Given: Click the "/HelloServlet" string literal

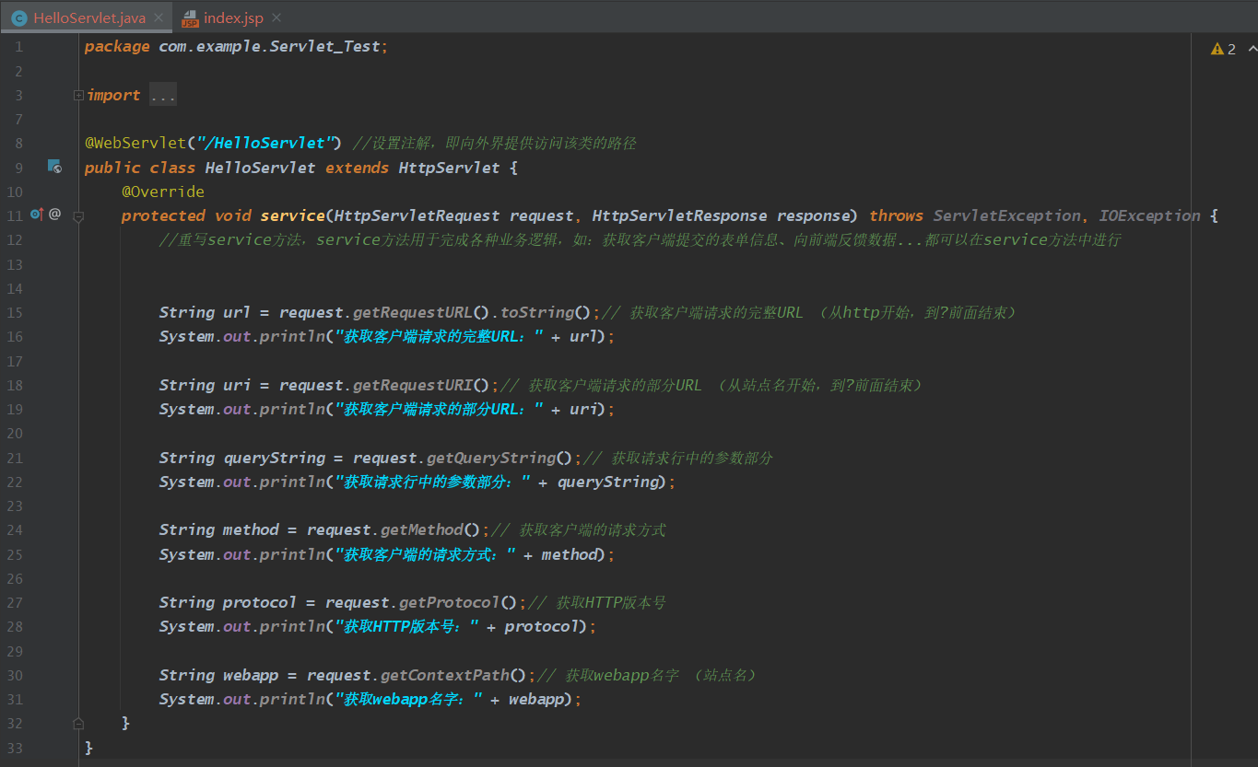Looking at the screenshot, I should point(265,143).
